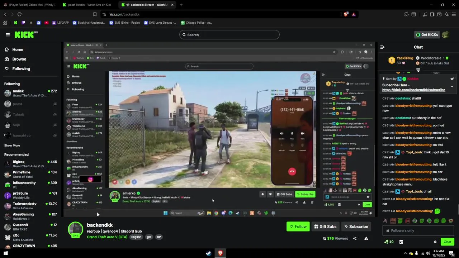
Task: Bookmark this page icon
Action: click(x=95, y=14)
